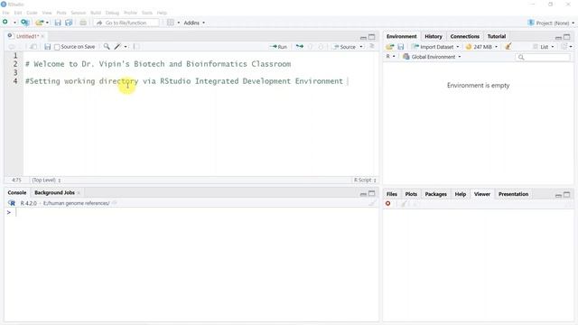The image size is (578, 325).
Task: Open the Session menu
Action: 79,13
